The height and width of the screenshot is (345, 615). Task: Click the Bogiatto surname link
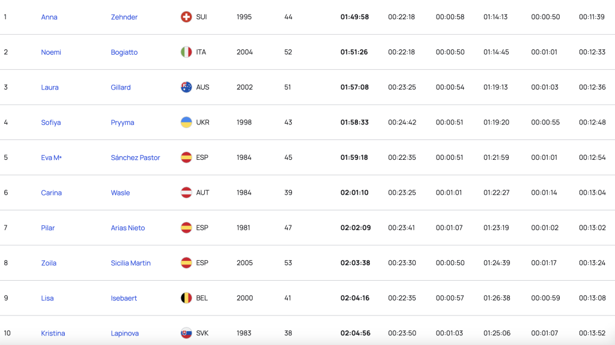tap(124, 52)
